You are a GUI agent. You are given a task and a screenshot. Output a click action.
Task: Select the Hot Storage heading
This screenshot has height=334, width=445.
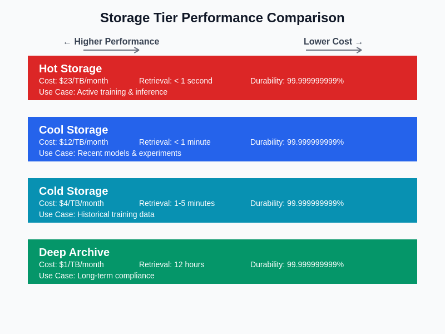[70, 68]
